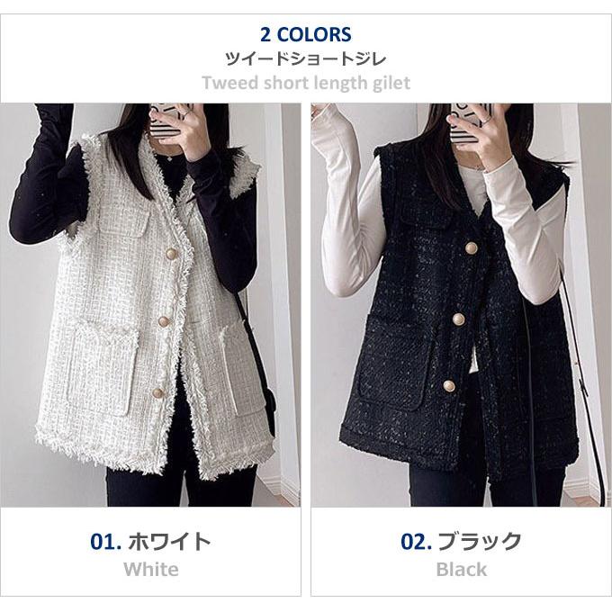Click 'Tweed short length gilet' subtitle
612x612 pixels.
[306, 83]
